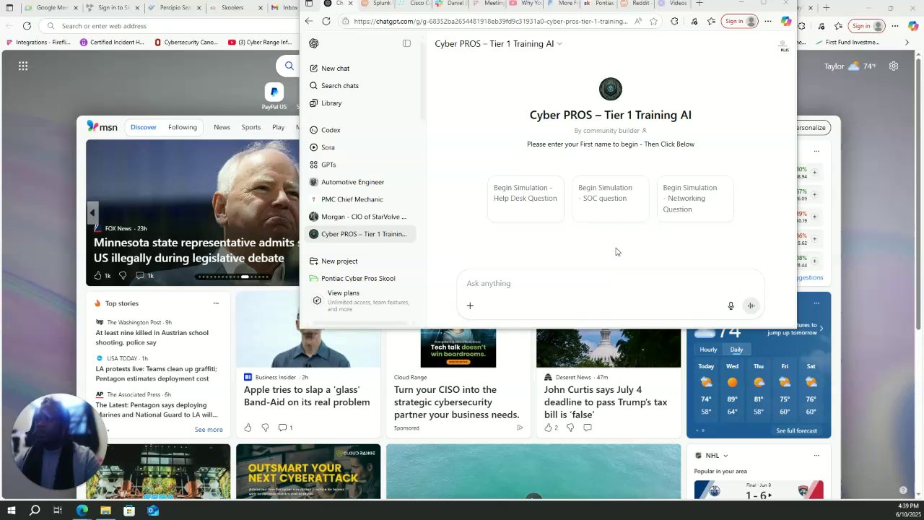924x520 pixels.
Task: Click Sign in on ChatGPT browser window
Action: pyautogui.click(x=741, y=22)
